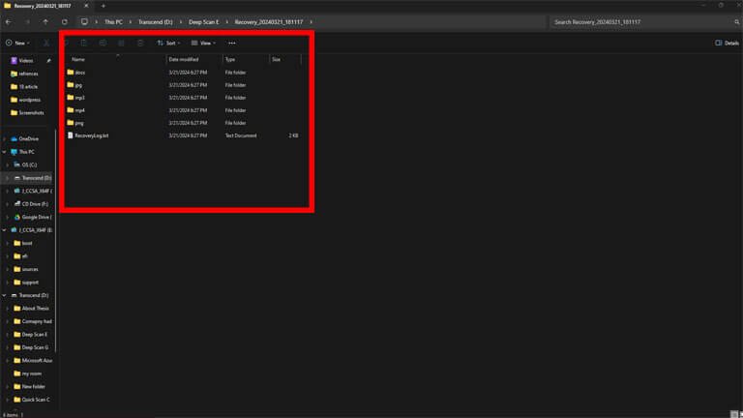Click the 2 KB size of RecoveryLog.txt

point(294,135)
